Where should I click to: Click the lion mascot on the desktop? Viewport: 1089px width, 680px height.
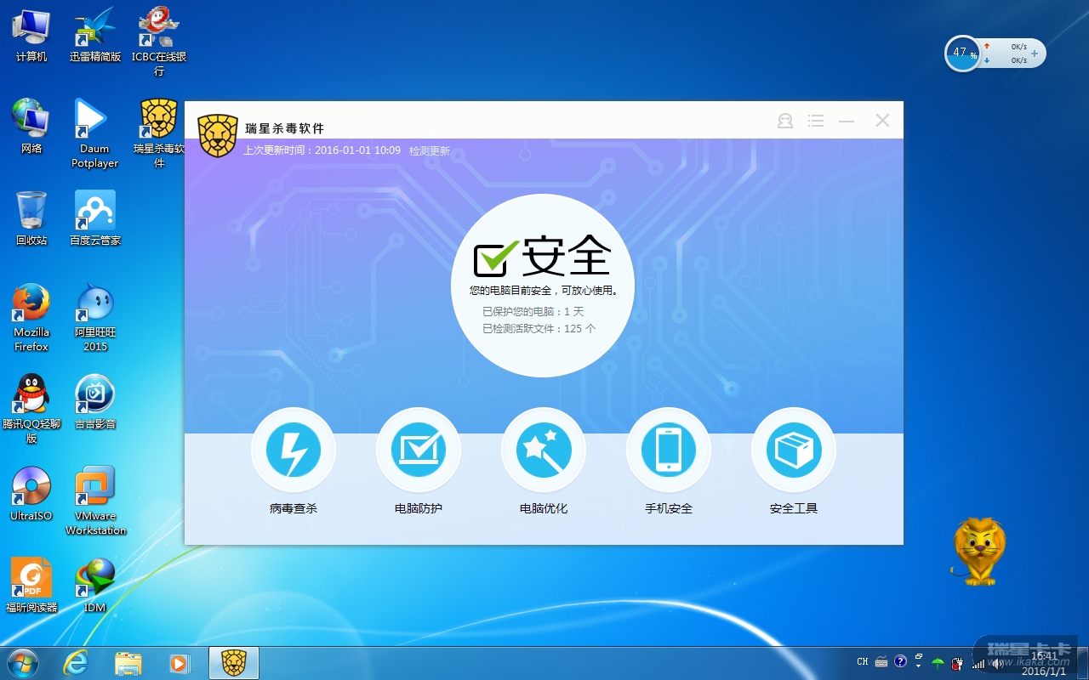pos(978,552)
